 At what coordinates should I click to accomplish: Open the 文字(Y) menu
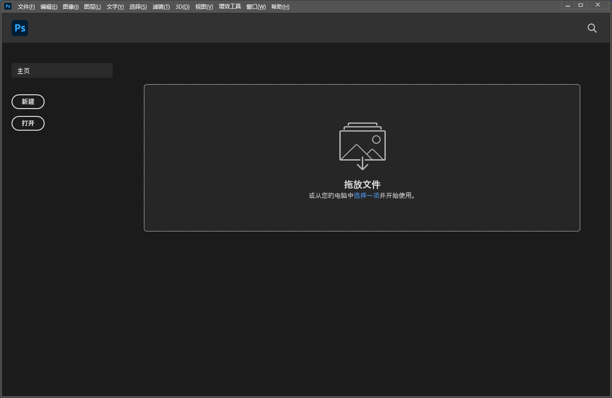point(115,7)
